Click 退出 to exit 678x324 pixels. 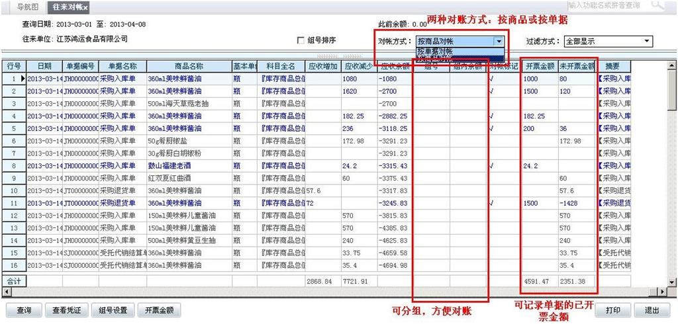tap(652, 310)
